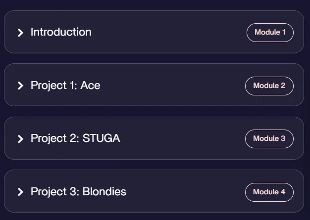Toggle the arrow icon beside STUGA project
The width and height of the screenshot is (310, 220).
[20, 139]
